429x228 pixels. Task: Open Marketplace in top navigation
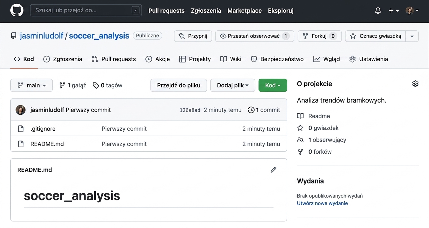244,11
